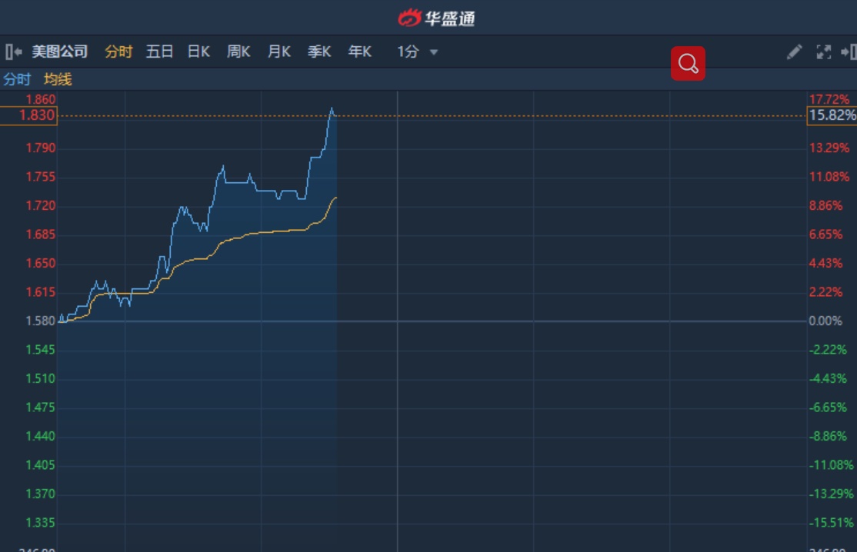Viewport: 857px width, 552px height.
Task: Collapse the right panel arrow icon
Action: pyautogui.click(x=849, y=52)
